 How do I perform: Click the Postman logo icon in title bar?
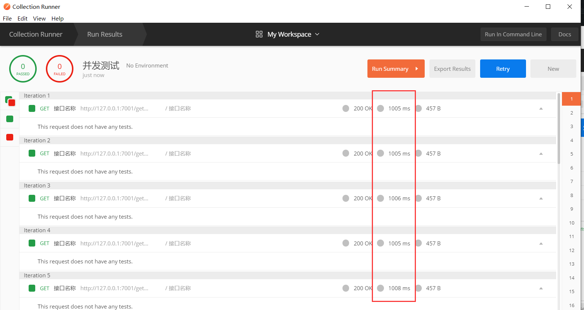click(7, 7)
